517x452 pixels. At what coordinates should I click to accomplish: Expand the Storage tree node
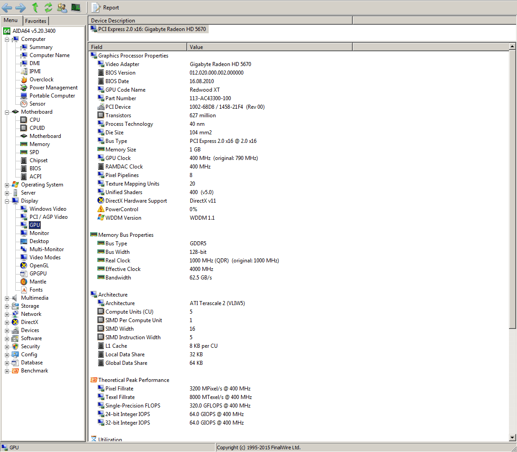(7, 306)
